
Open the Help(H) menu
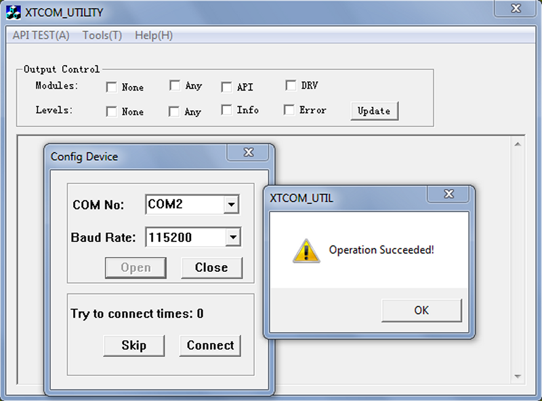coord(154,35)
